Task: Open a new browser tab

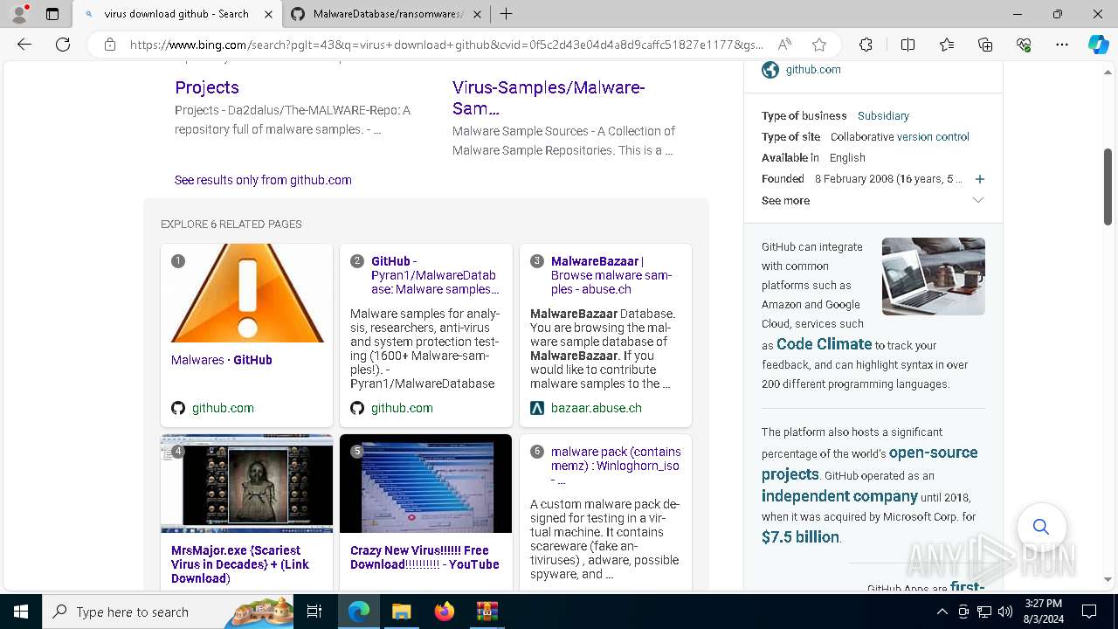Action: coord(506,14)
